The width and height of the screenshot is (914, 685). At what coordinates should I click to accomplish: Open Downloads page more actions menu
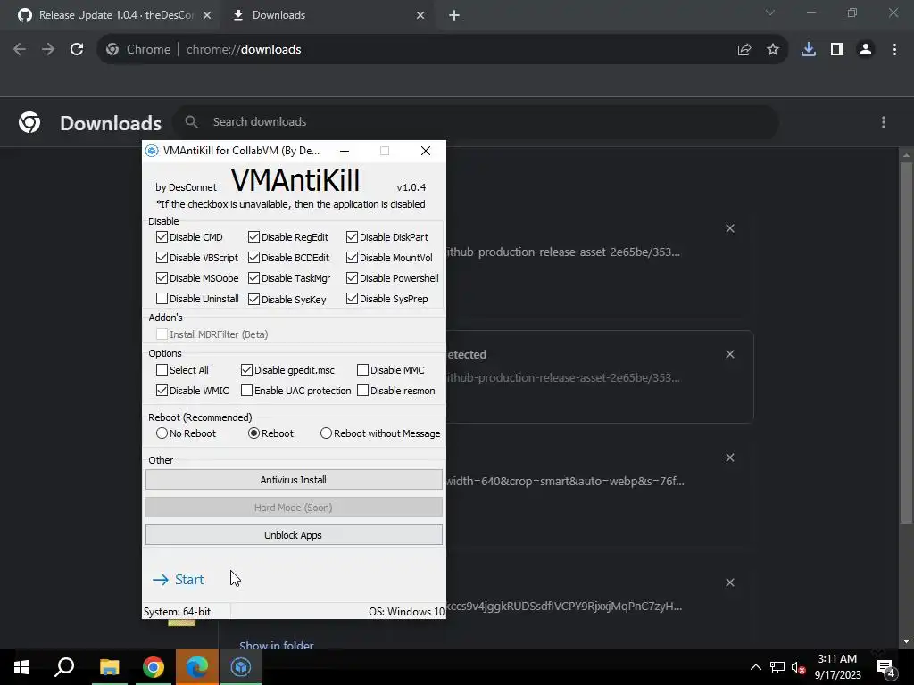884,121
